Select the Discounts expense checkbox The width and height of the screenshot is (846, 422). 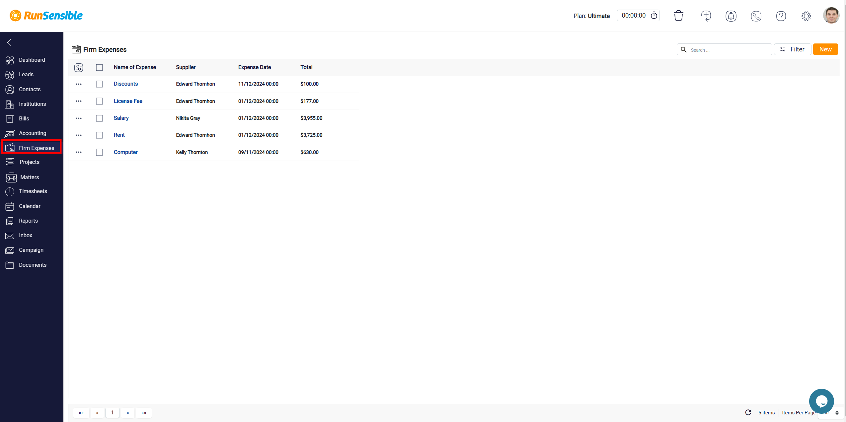coord(99,84)
